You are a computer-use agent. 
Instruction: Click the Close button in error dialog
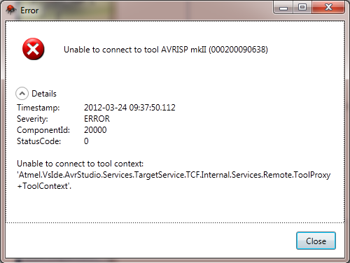[x=316, y=241]
